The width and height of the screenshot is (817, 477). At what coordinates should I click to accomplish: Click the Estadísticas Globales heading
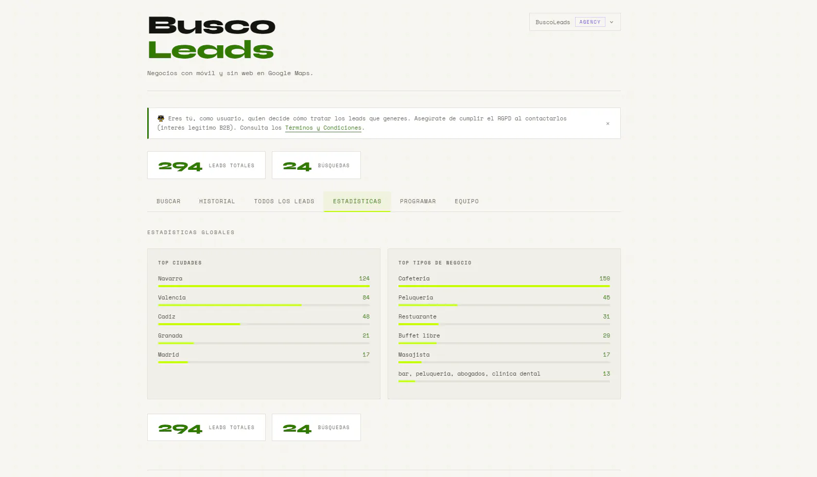190,233
